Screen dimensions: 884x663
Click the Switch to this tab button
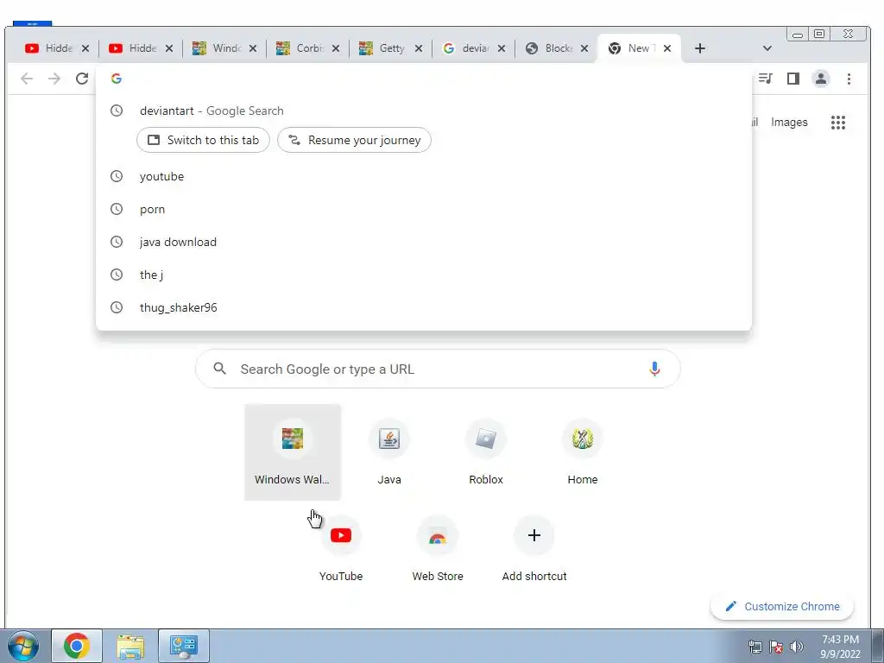click(x=203, y=140)
